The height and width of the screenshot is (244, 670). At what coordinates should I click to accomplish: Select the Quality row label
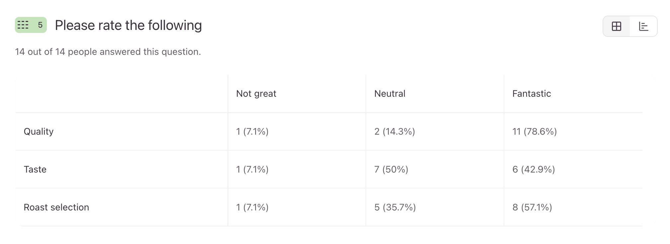[39, 131]
